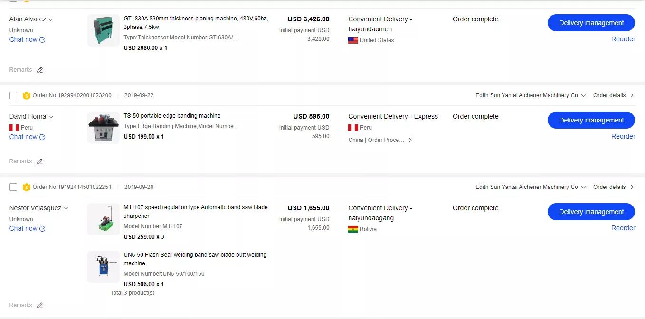Expand Alan Alvarez buyer dropdown

[x=51, y=19]
